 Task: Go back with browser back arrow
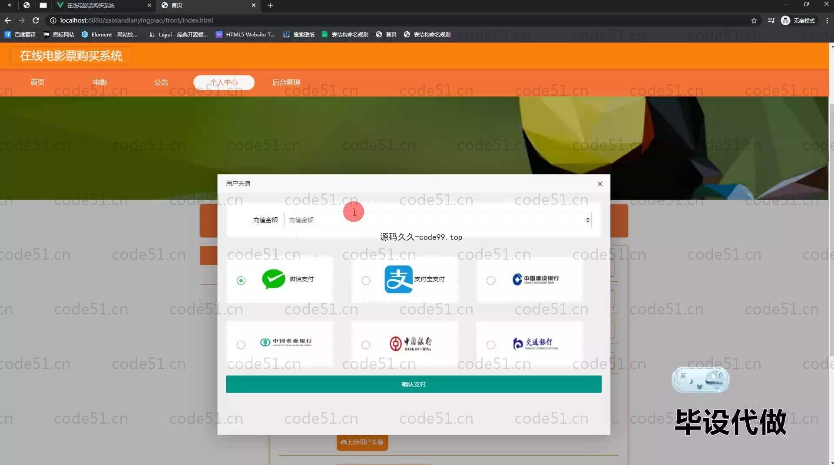8,20
